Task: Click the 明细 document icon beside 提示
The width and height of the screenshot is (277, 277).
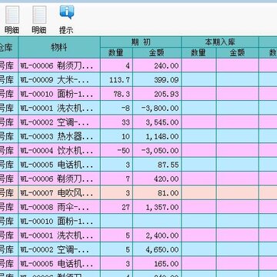Action: (x=39, y=15)
